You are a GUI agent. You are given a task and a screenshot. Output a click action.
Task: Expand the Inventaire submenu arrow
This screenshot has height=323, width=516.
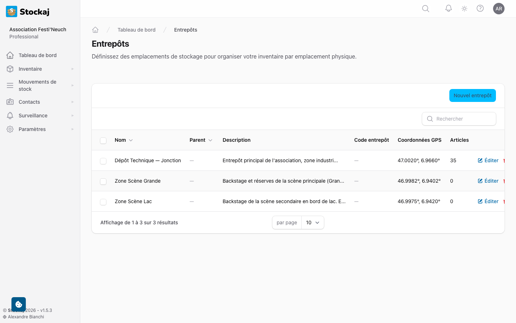pyautogui.click(x=72, y=69)
